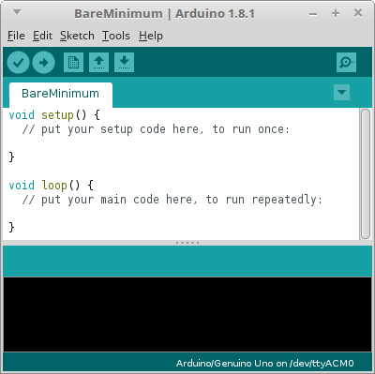Open the Serial Monitor magnifier icon
The image size is (375, 374).
[x=346, y=63]
